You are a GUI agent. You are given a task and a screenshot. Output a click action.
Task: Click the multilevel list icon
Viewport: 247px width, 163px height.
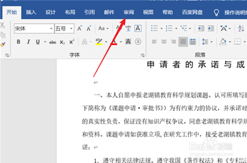click(x=184, y=28)
